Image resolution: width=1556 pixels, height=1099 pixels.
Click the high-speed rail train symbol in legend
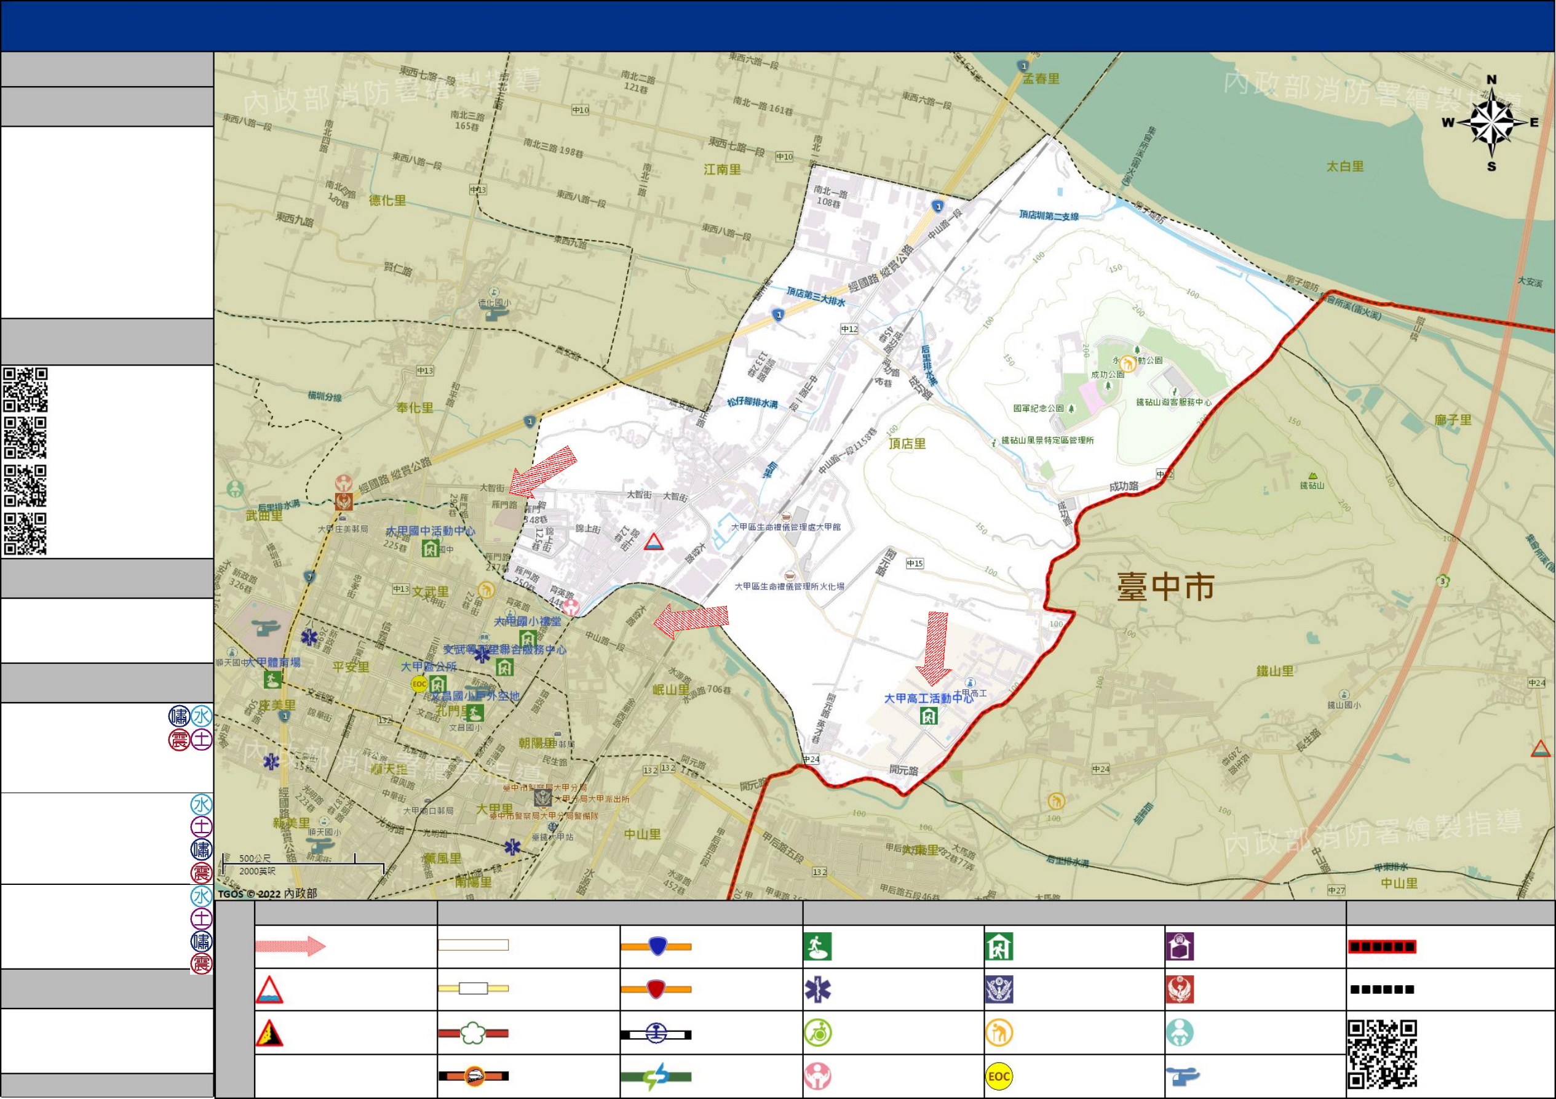click(474, 1076)
